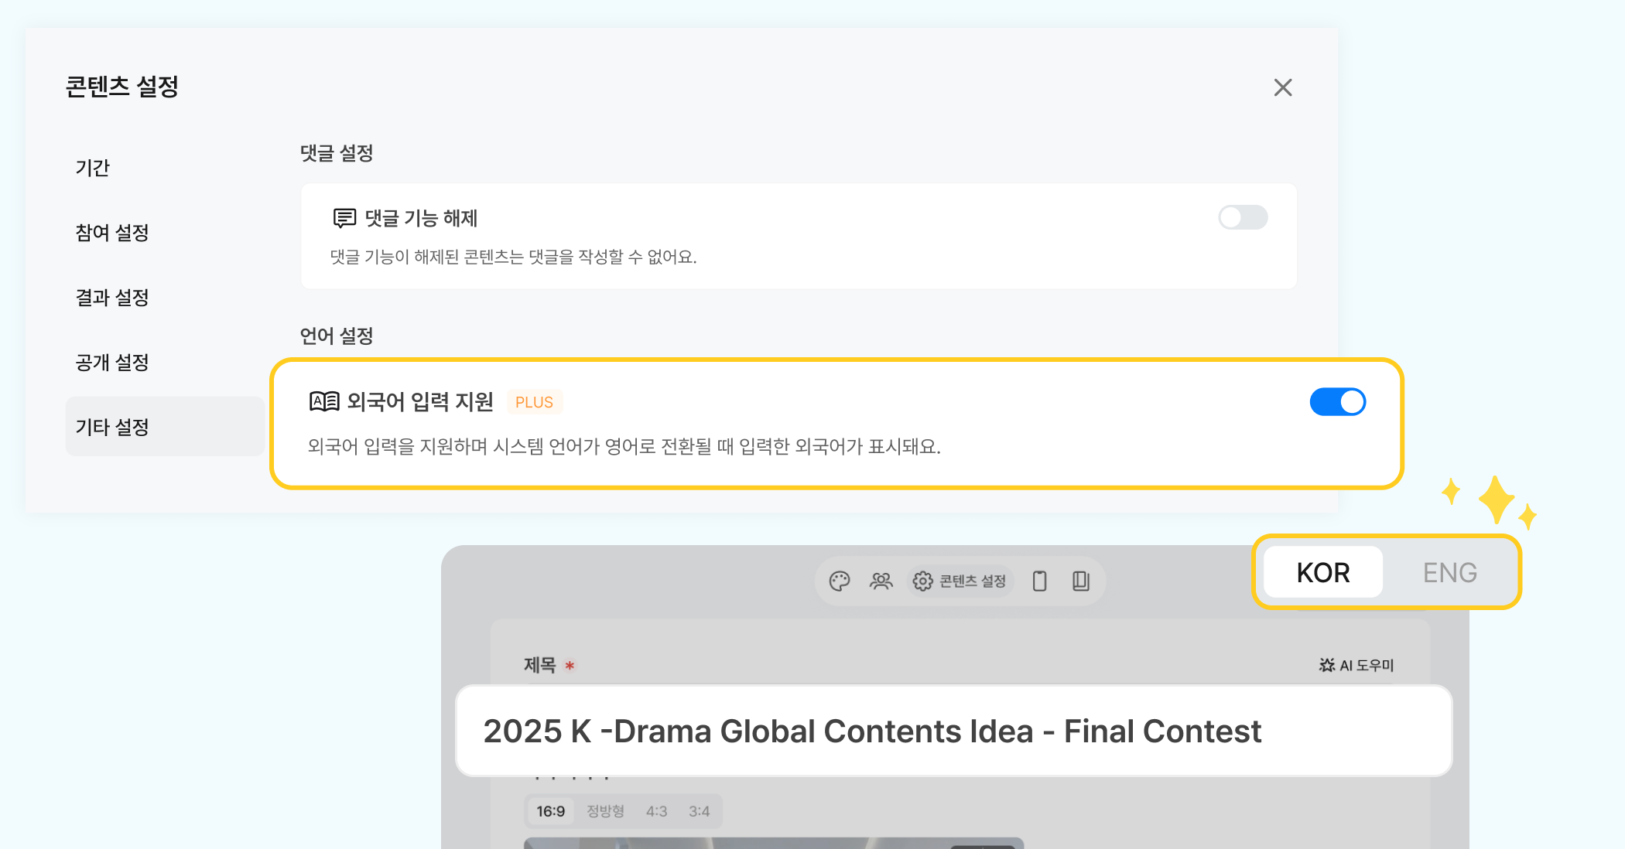Select 공개 설정 in the sidebar
This screenshot has height=849, width=1625.
coord(112,363)
